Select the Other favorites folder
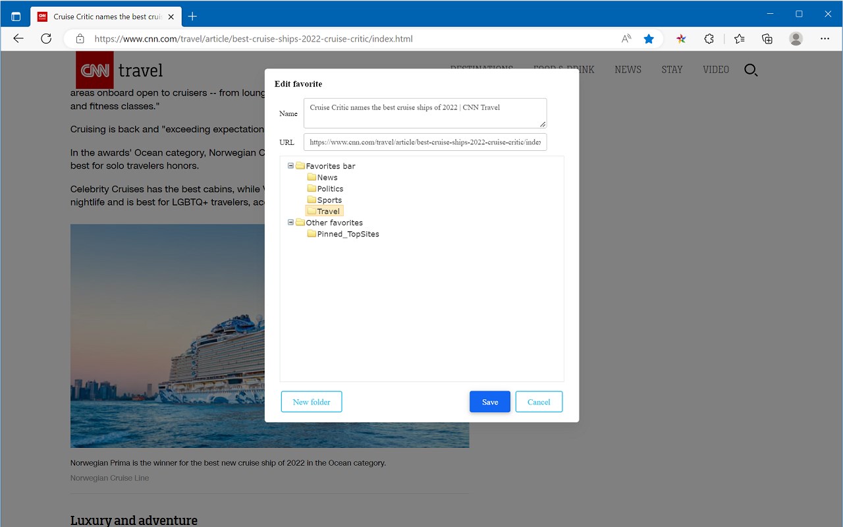The width and height of the screenshot is (843, 527). tap(329, 223)
